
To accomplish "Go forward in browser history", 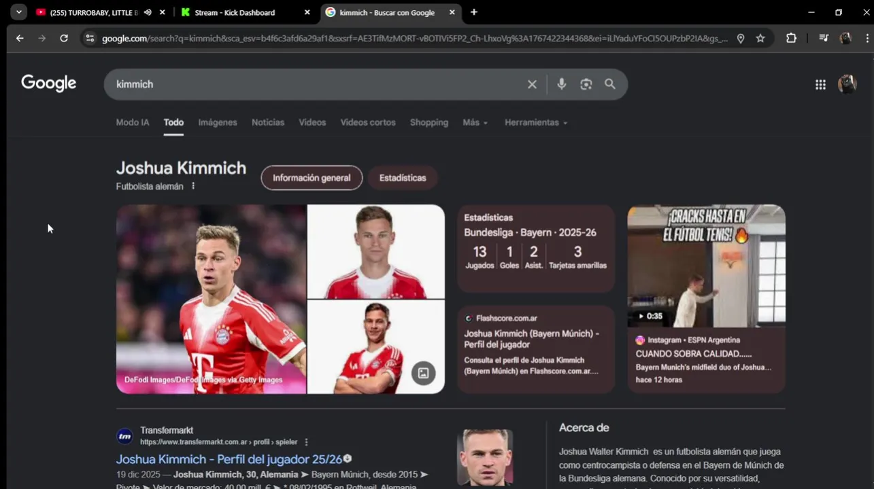I will (42, 39).
